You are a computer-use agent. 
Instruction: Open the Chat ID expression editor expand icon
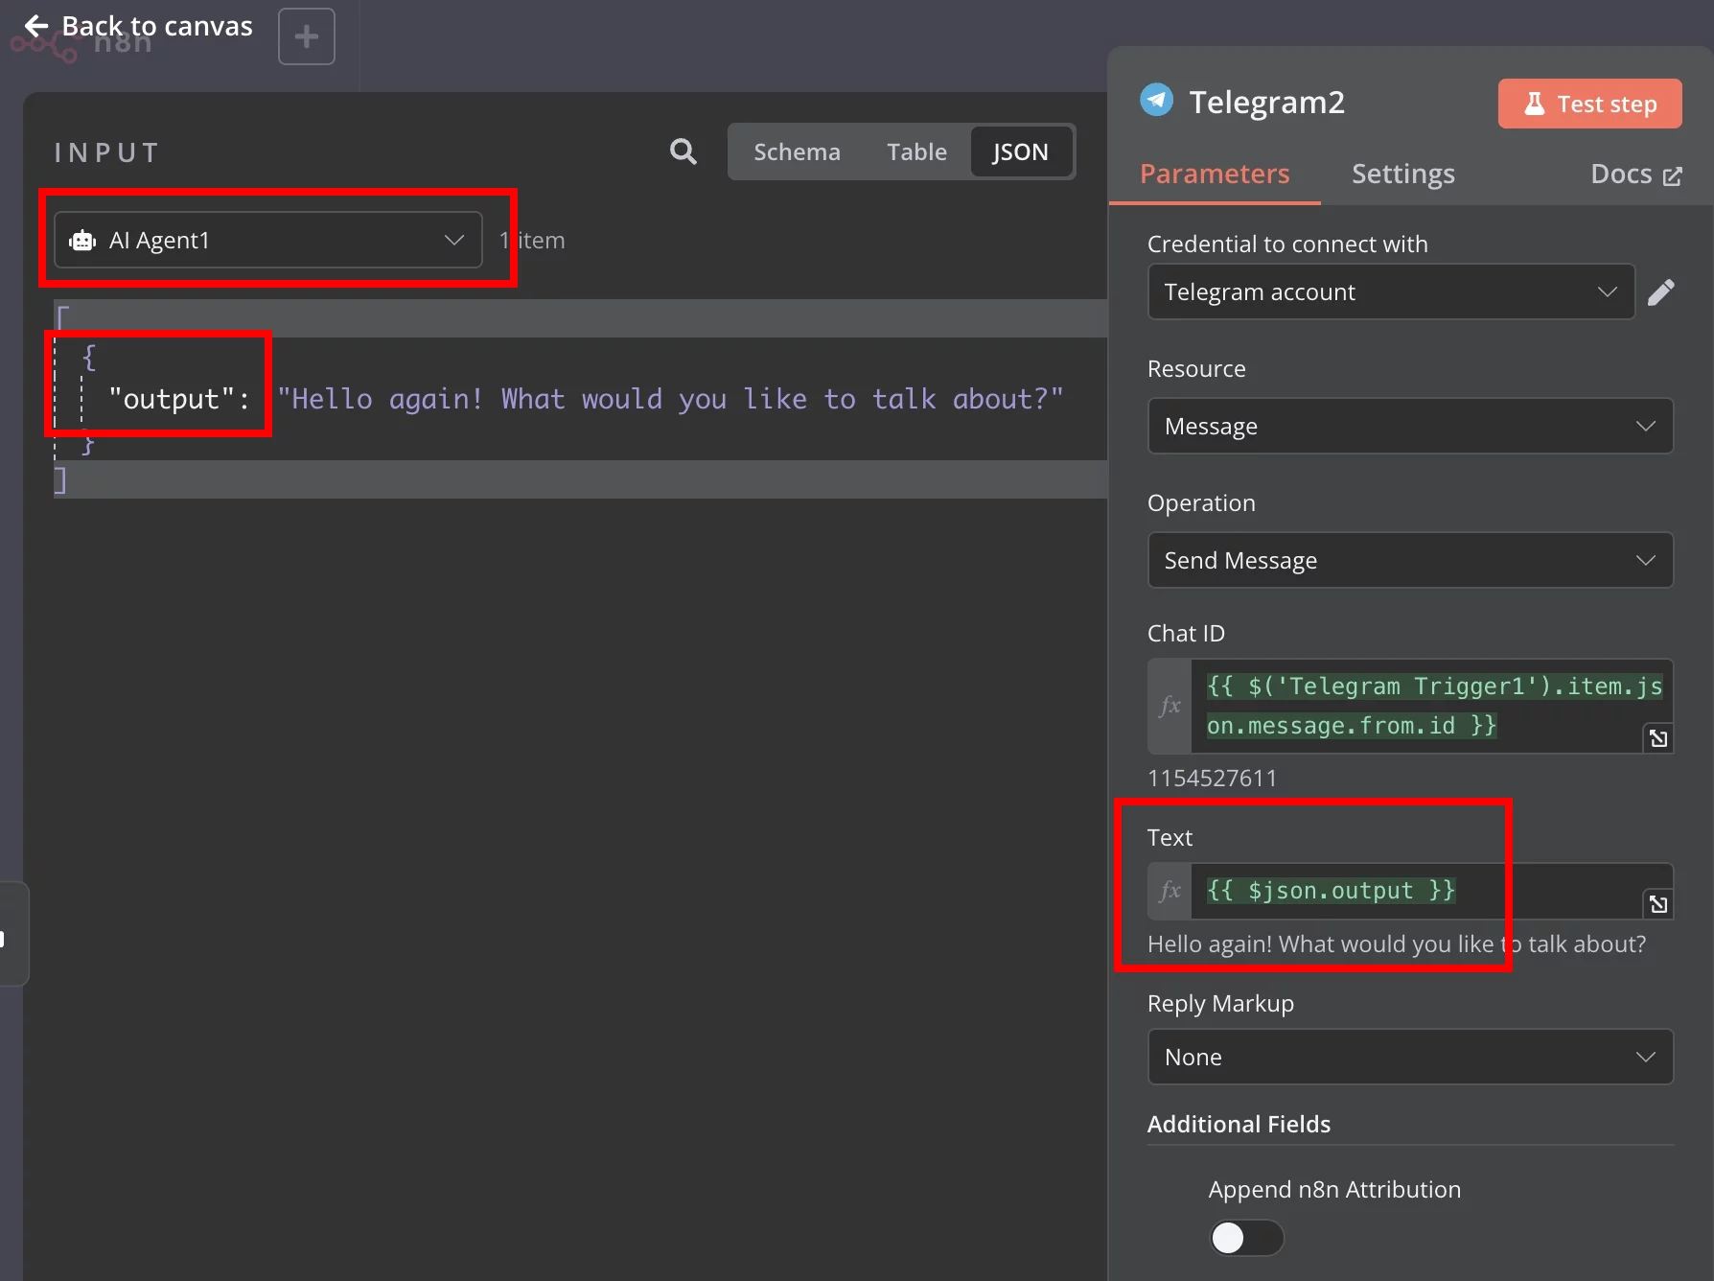[1657, 738]
